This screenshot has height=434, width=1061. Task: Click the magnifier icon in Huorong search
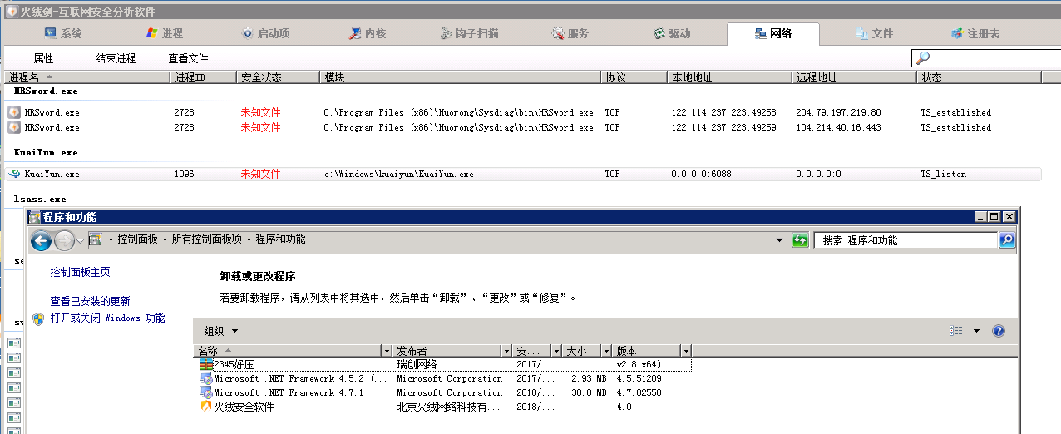coord(921,57)
